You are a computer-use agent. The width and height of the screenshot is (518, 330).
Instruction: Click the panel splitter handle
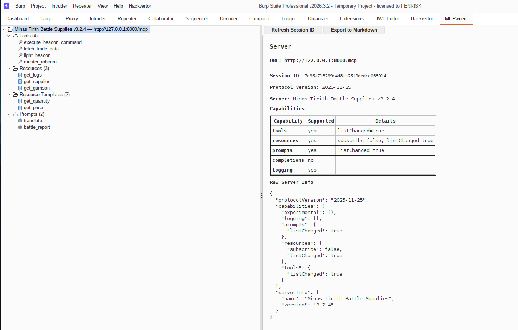click(261, 195)
